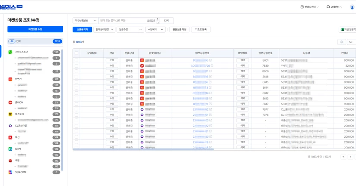Open external link icon in row 8600
Screen dimensions: 356x186
pyautogui.click(x=211, y=71)
